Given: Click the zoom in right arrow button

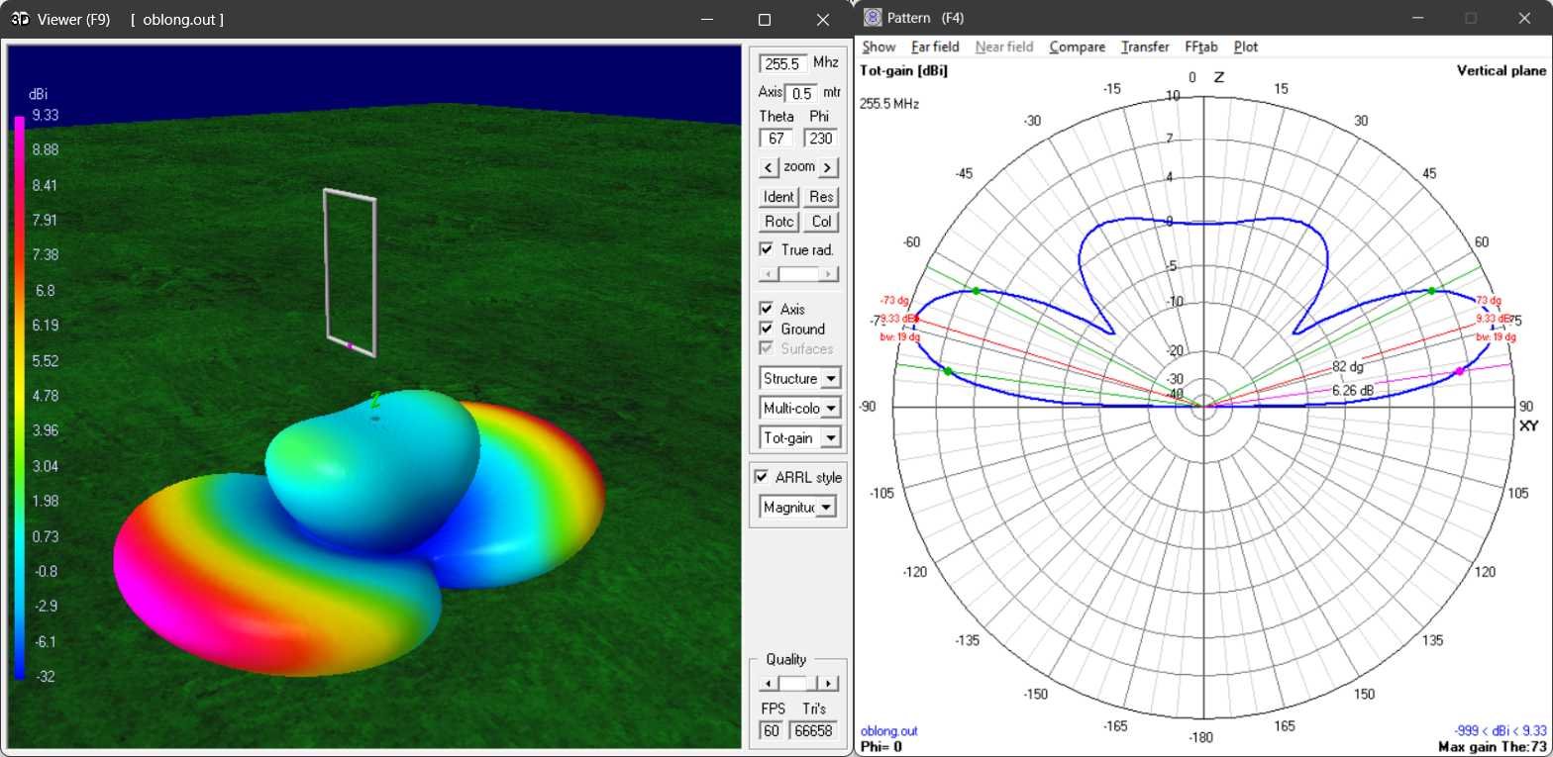Looking at the screenshot, I should pos(828,166).
